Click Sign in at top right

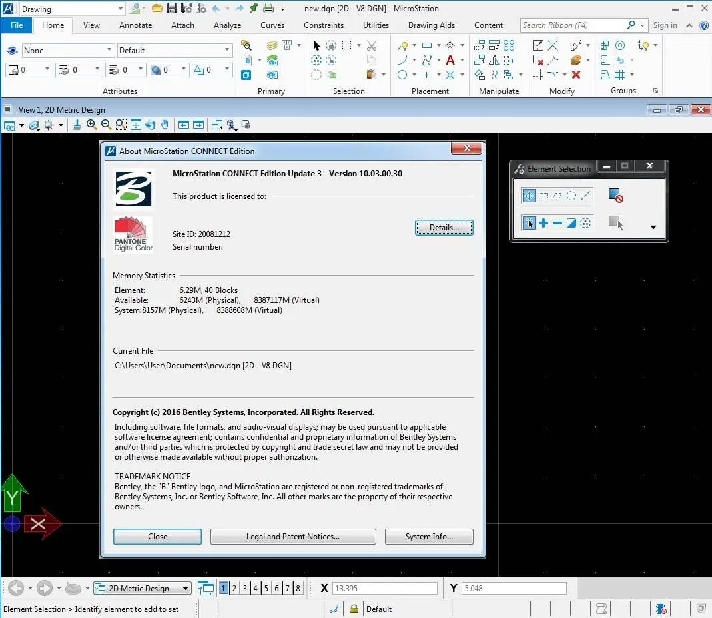665,25
